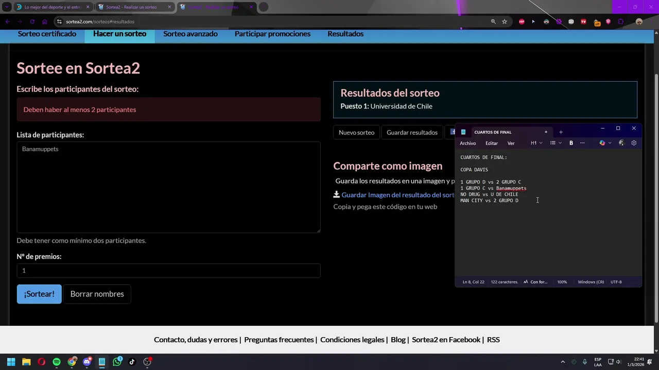This screenshot has width=659, height=370.
Task: Open browser tab search dropdown
Action: pos(7,7)
